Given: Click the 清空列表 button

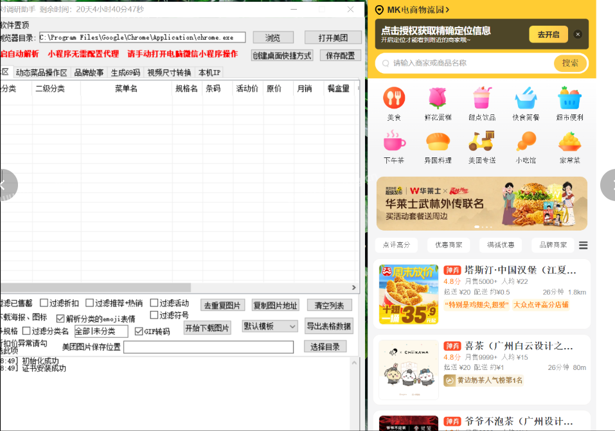Looking at the screenshot, I should (x=329, y=305).
